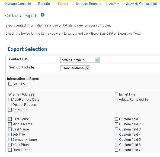The height and width of the screenshot is (157, 160).
Task: Select the Export tab
Action: (63, 4)
